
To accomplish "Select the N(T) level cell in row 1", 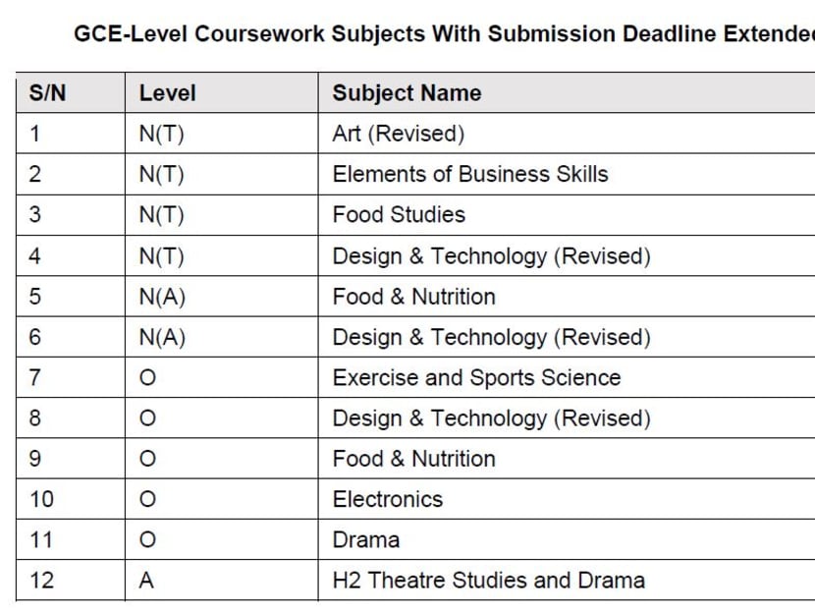I will click(161, 134).
